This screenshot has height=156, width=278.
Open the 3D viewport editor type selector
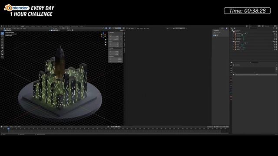click(2, 28)
